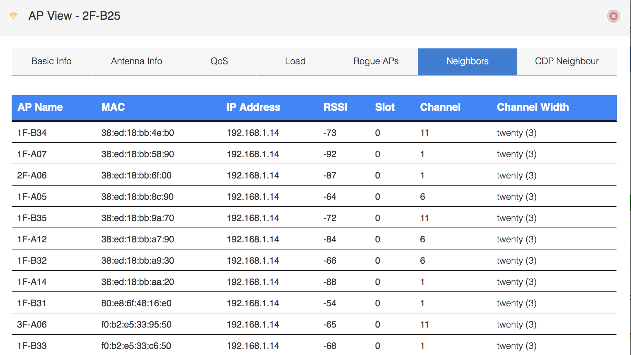The height and width of the screenshot is (355, 631).
Task: Click MAC address 38:ed:18:bb:8c:90
Action: pos(137,197)
